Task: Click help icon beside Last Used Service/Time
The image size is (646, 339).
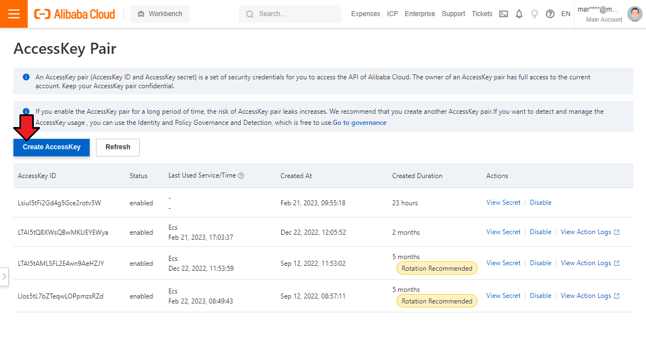Action: click(x=241, y=176)
